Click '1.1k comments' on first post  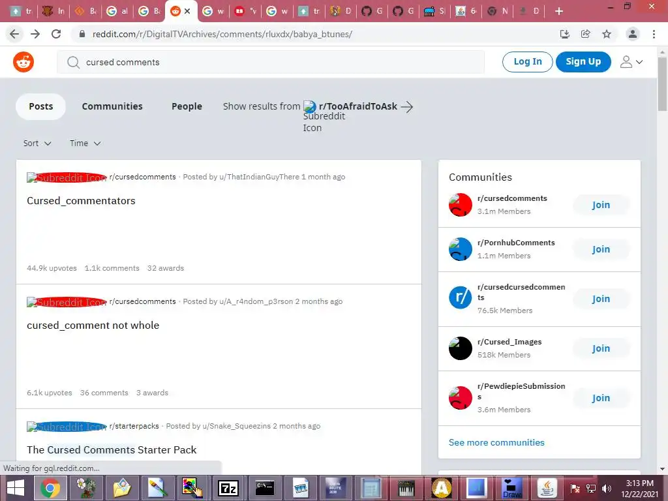pos(112,268)
